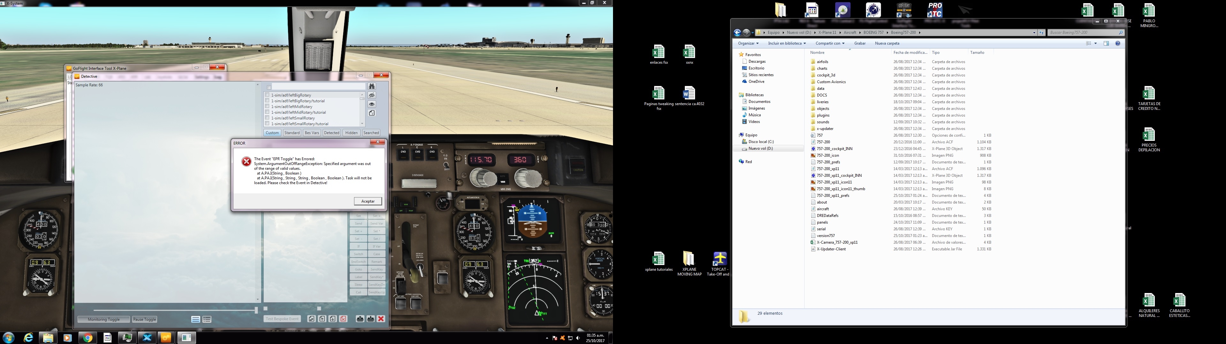
Task: Click the plain lines list view icon
Action: click(x=196, y=319)
